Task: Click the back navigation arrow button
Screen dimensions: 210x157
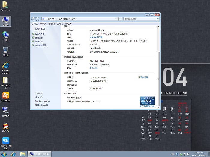Action: click(33, 19)
